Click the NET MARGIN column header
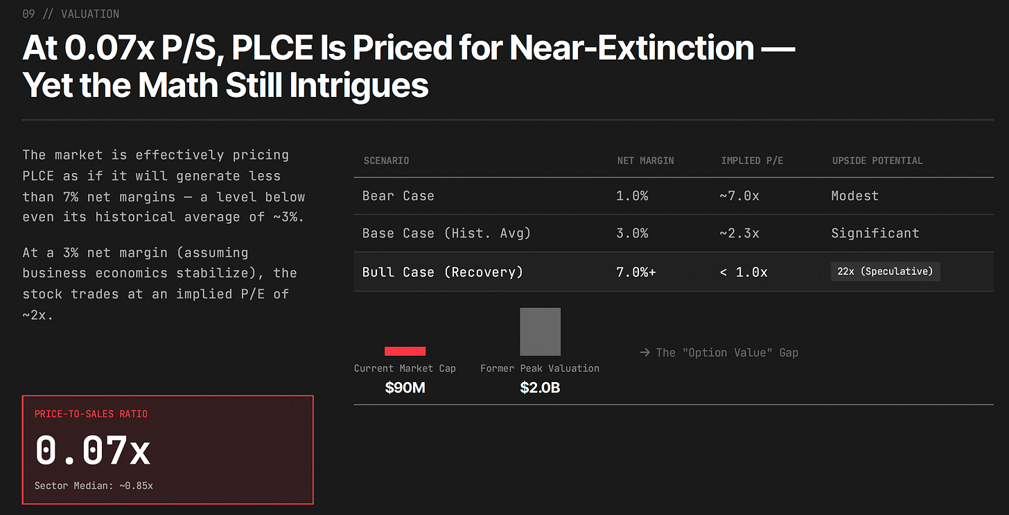The image size is (1009, 515). [644, 161]
